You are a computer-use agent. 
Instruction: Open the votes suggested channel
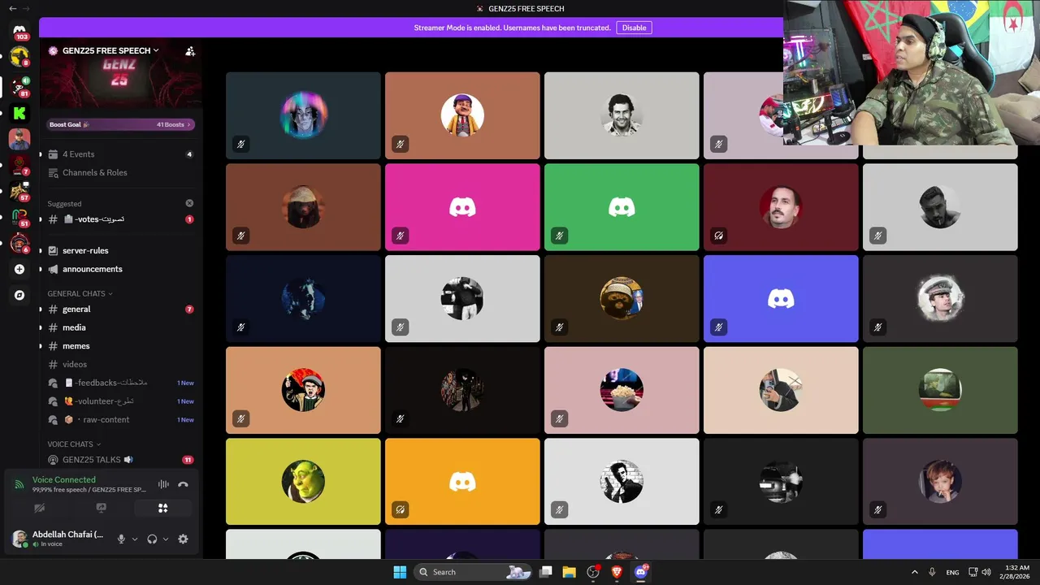click(x=120, y=219)
